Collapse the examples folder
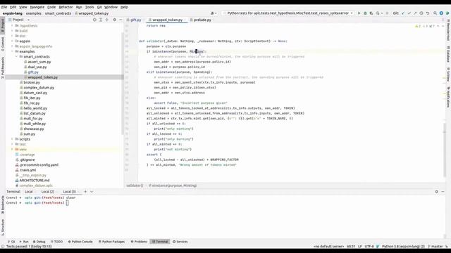Viewport: 451px width, 253px height. click(13, 51)
